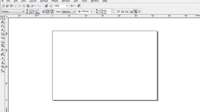Click the Print icon

[x=15, y=6]
